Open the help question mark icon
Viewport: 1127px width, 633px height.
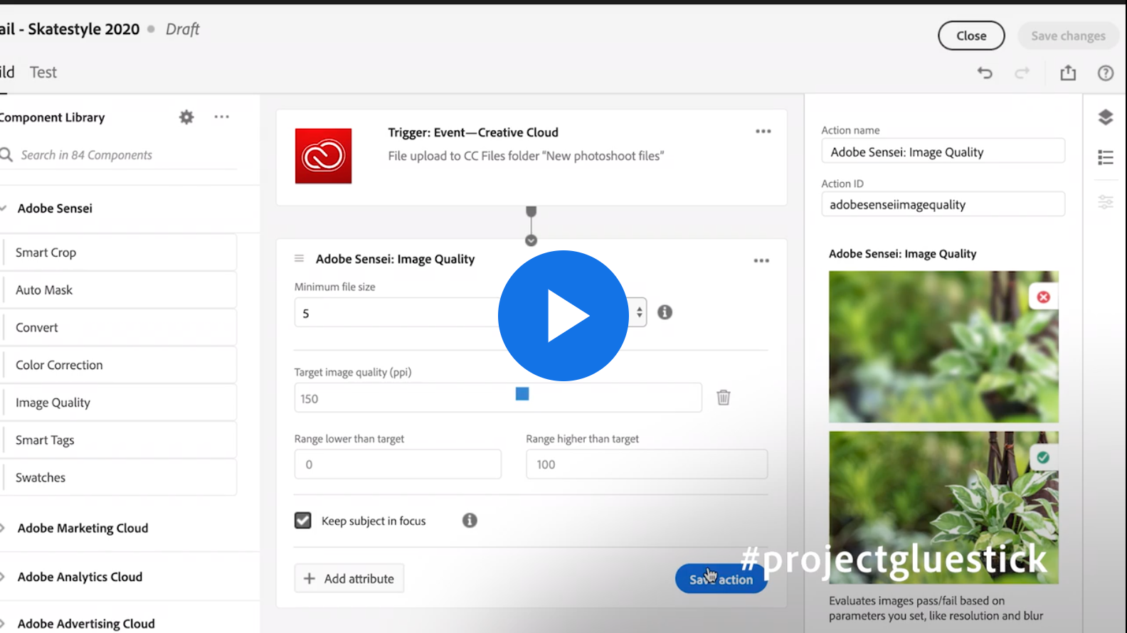click(1106, 73)
